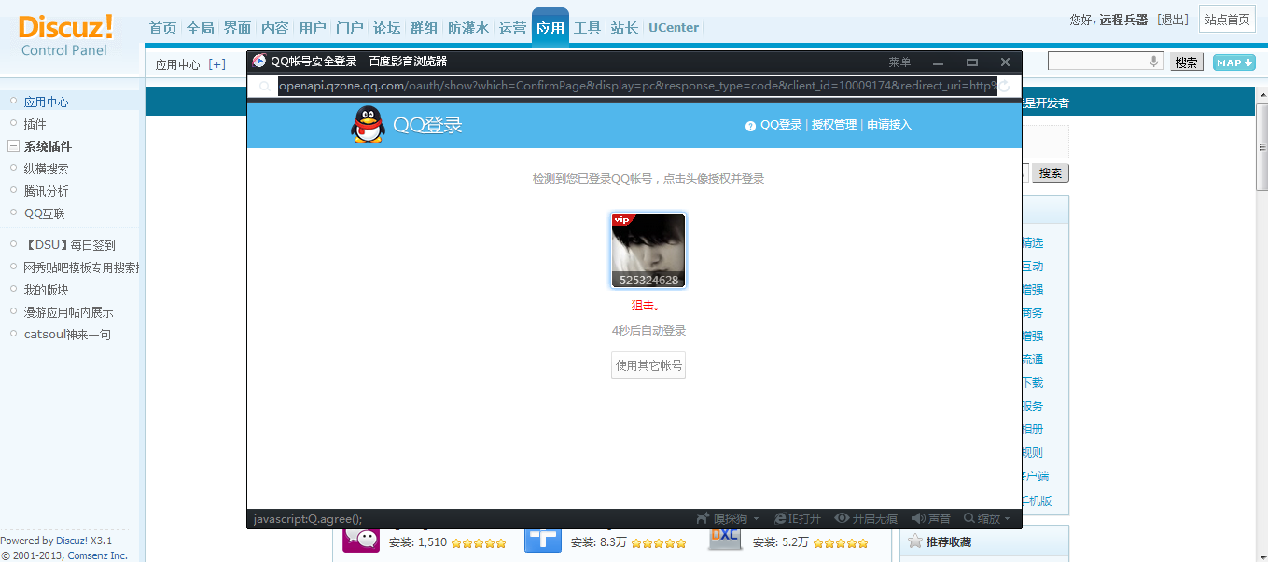Viewport: 1268px width, 562px height.
Task: Open 嗅探狗 sniffer in popup status bar
Action: tap(728, 518)
